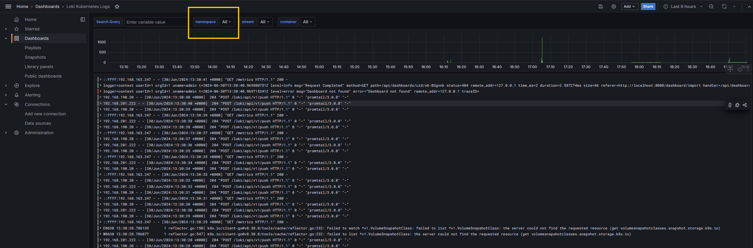The image size is (753, 248).
Task: Open Data sources in the sidebar
Action: pyautogui.click(x=38, y=123)
